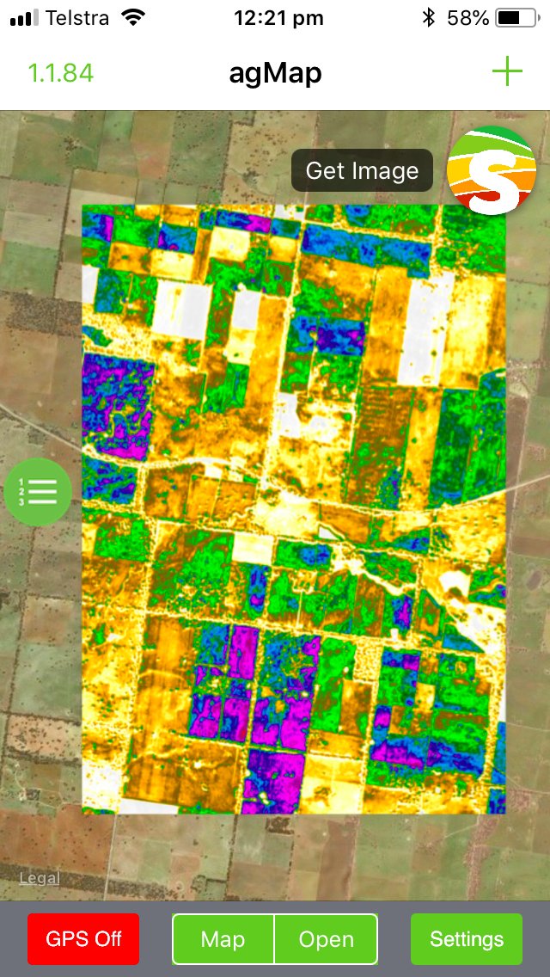Toggle the red GPS Off button

tap(83, 939)
